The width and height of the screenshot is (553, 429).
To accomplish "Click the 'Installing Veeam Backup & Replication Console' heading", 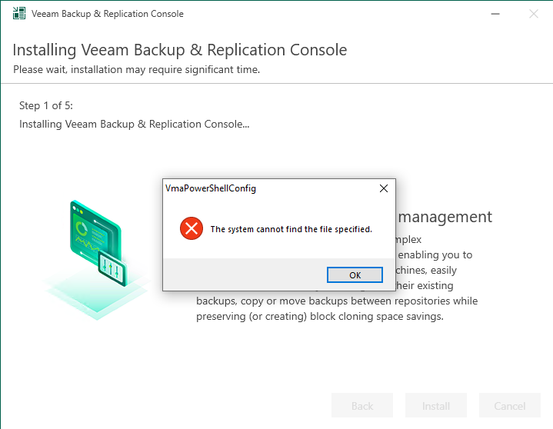I will click(180, 50).
